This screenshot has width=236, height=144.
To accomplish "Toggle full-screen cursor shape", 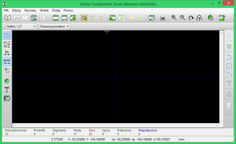I will click(7, 70).
